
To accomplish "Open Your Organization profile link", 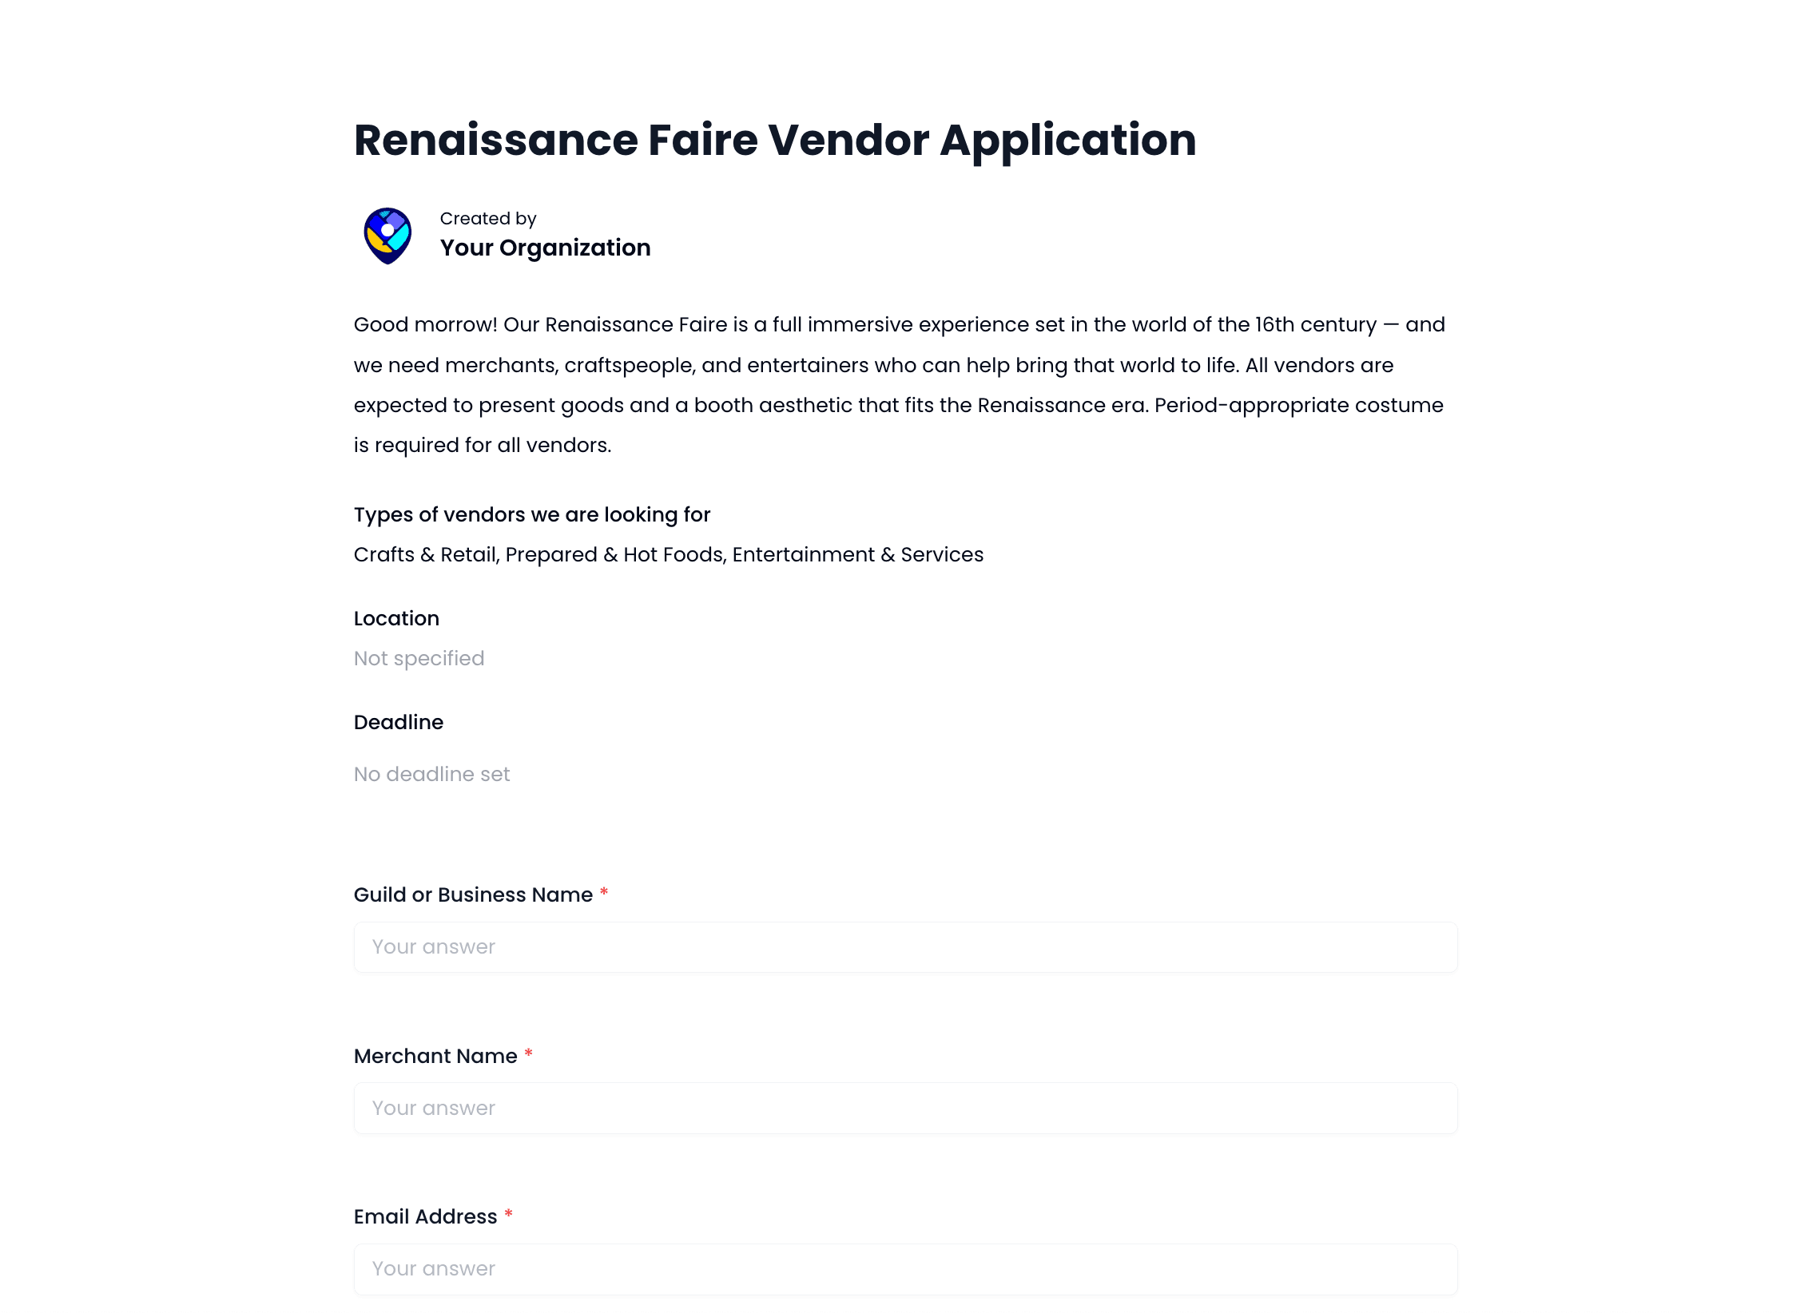I will (544, 248).
